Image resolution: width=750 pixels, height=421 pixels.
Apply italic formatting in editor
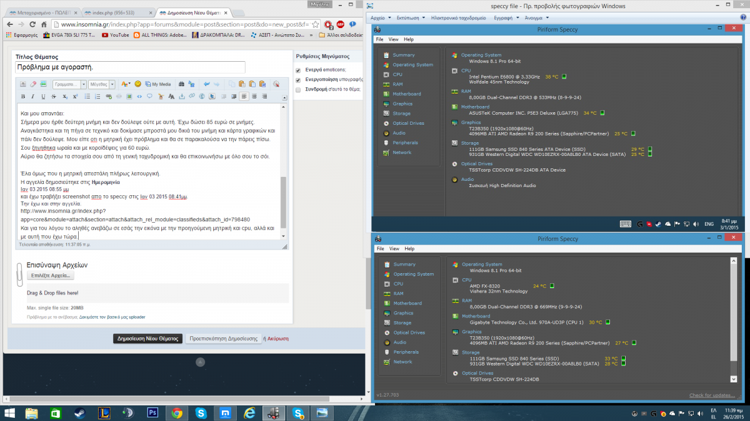(x=33, y=97)
